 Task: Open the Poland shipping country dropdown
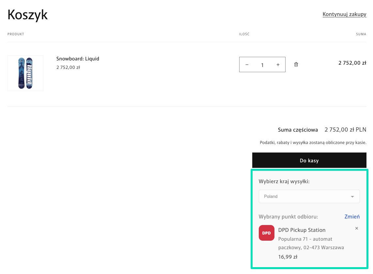tap(309, 197)
